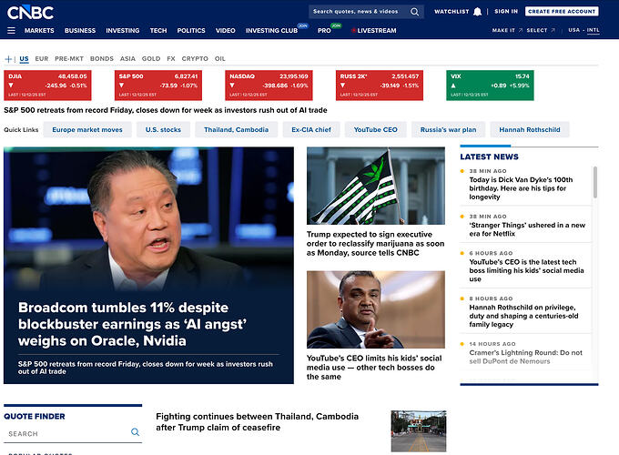Open the Markets menu
The width and height of the screenshot is (619, 455).
click(x=39, y=30)
